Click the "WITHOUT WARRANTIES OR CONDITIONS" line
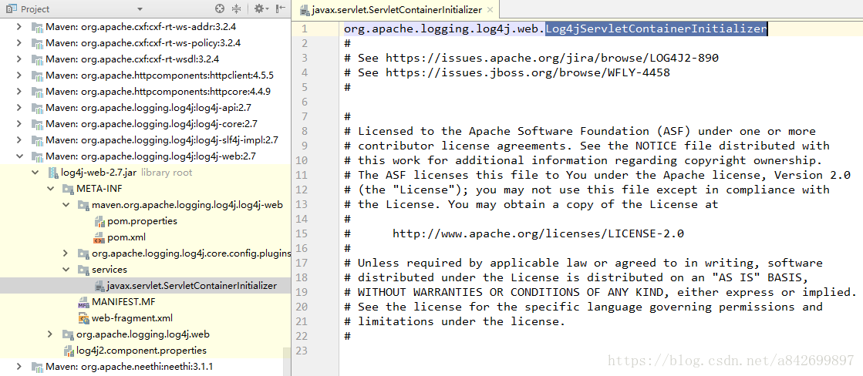863x376 pixels. (x=601, y=292)
